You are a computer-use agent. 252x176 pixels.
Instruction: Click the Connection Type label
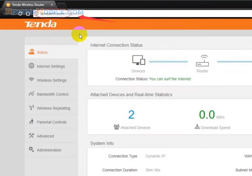tap(123, 156)
